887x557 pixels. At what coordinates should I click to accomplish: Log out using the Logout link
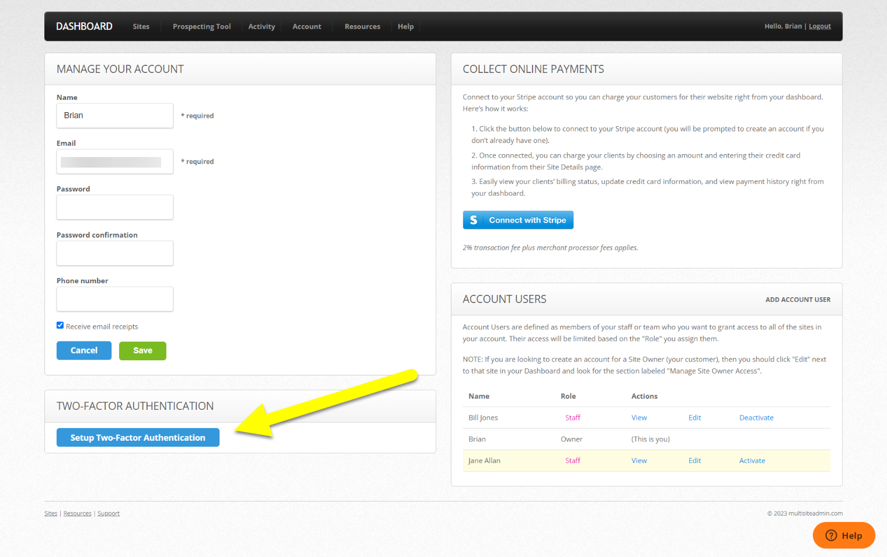pos(820,26)
